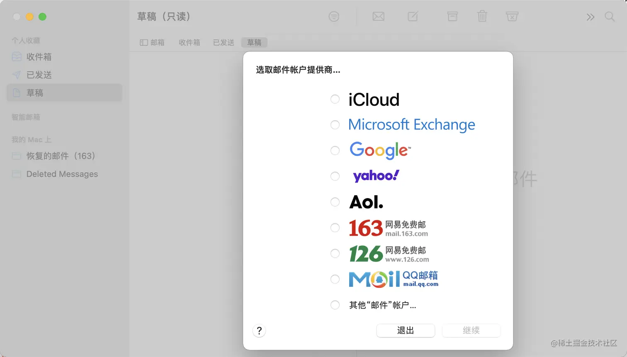Expand the toolbar overflow chevrons
Viewport: 627px width, 357px height.
591,17
